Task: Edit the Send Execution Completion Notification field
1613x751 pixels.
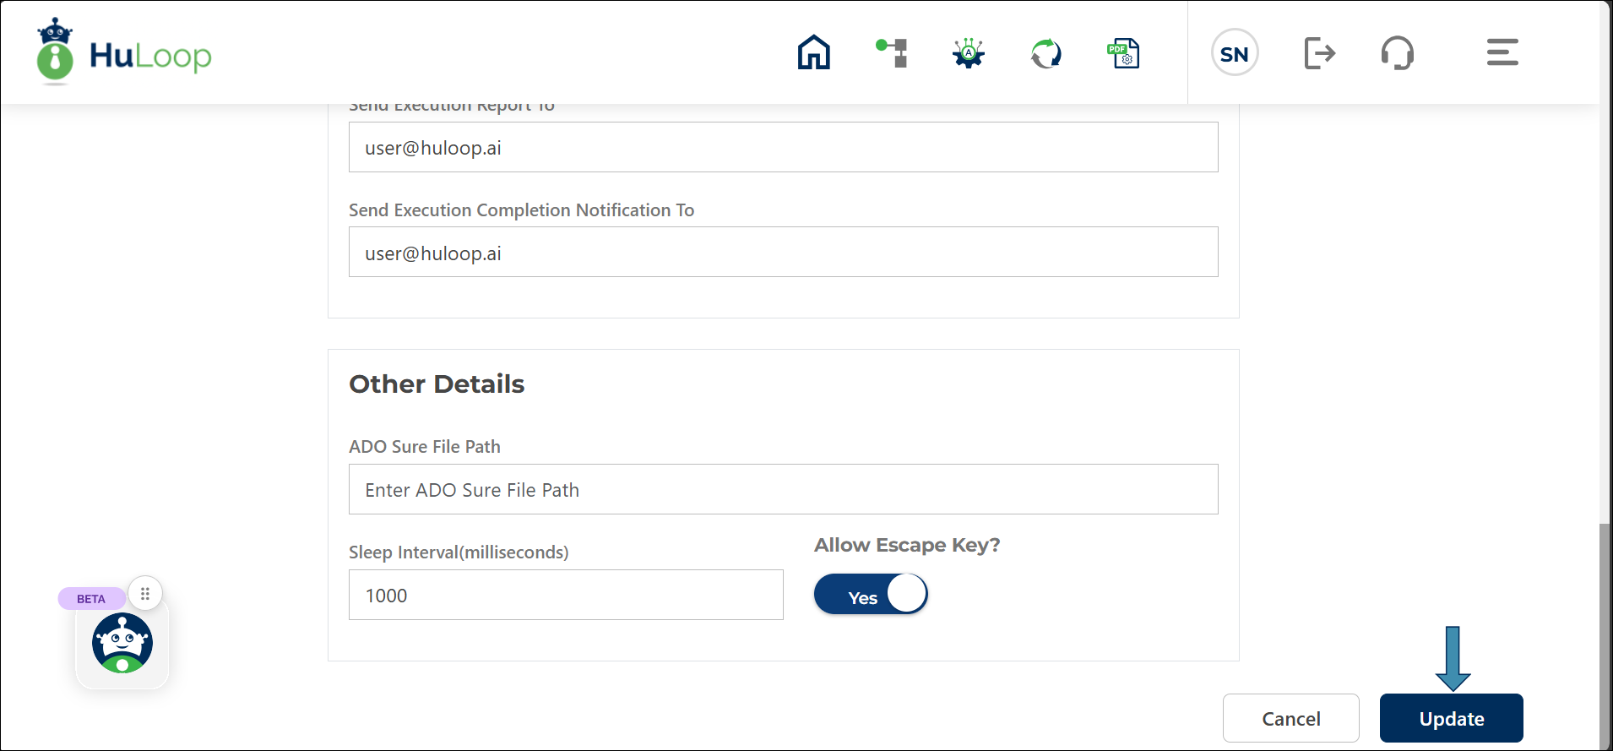Action: pyautogui.click(x=783, y=253)
